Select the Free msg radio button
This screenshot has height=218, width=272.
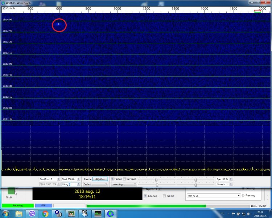243,195
